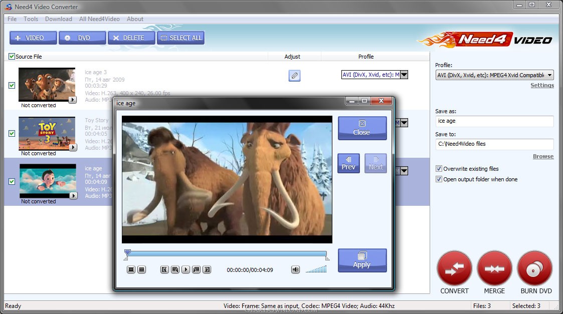This screenshot has width=563, height=314.
Task: Click the Save to path field
Action: click(494, 144)
